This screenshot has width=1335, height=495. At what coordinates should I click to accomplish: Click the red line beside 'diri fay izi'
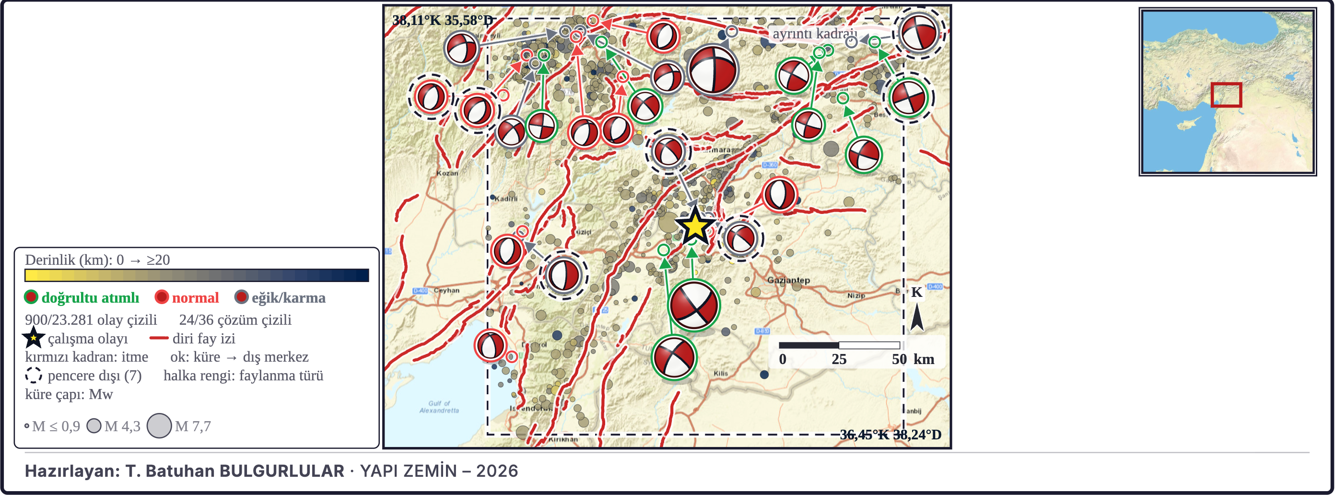159,338
